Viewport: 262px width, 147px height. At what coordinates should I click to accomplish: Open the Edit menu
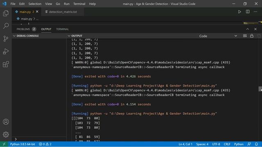click(x=22, y=4)
